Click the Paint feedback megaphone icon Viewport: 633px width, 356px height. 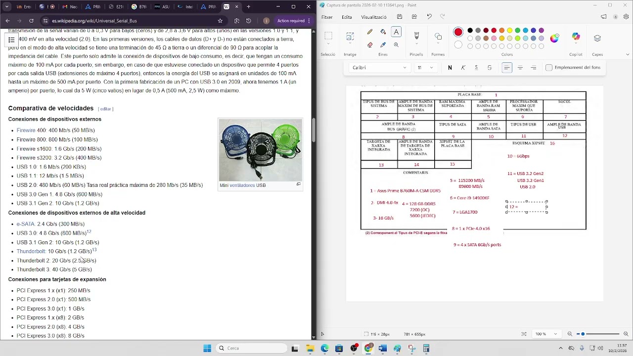tap(604, 17)
